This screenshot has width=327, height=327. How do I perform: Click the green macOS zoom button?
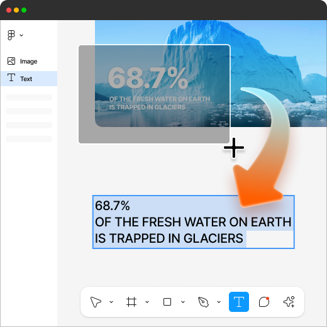click(24, 10)
